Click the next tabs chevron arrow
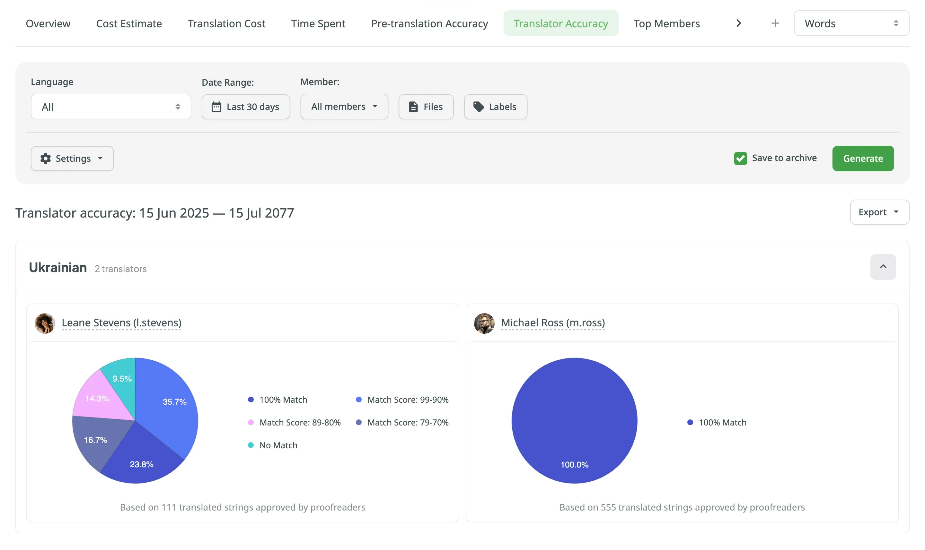 [738, 23]
